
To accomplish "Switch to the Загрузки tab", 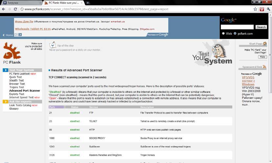I will pos(21,3).
